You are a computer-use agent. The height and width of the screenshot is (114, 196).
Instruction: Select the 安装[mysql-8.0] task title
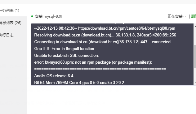[48, 16]
